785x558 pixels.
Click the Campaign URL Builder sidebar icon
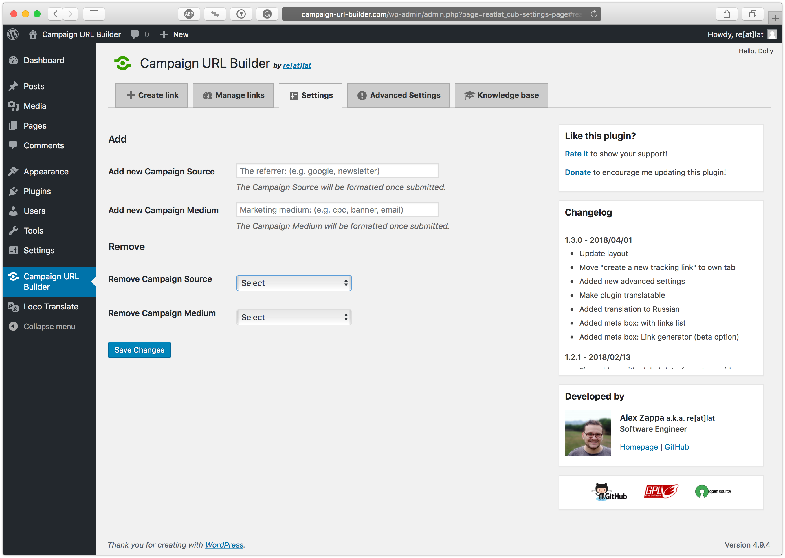coord(13,277)
